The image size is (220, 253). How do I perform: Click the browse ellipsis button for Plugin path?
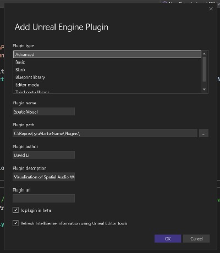point(204,133)
